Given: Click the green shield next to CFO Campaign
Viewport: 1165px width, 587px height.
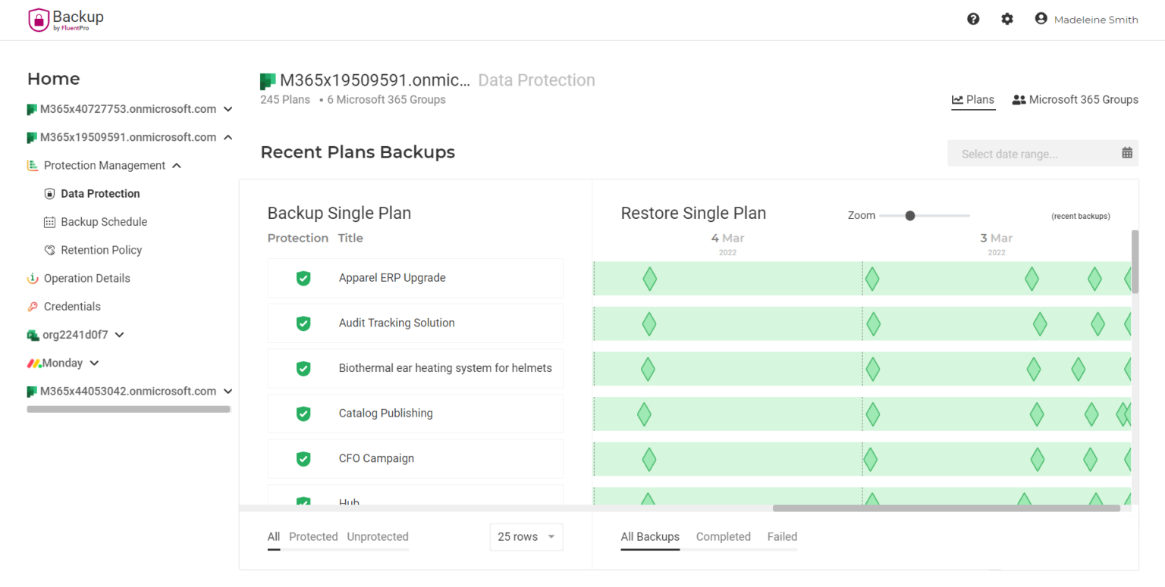Looking at the screenshot, I should (x=303, y=458).
